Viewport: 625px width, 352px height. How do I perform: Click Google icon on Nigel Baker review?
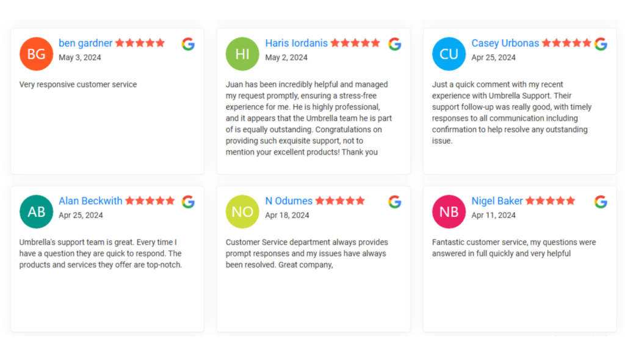point(601,202)
